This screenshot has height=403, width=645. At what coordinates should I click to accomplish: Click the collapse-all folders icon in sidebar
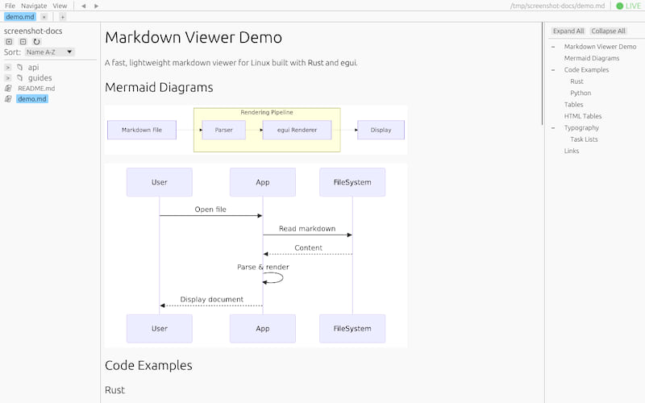pyautogui.click(x=23, y=41)
